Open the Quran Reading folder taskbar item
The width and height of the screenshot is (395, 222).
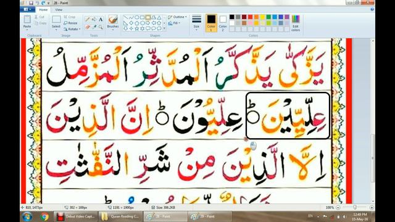[x=120, y=216]
